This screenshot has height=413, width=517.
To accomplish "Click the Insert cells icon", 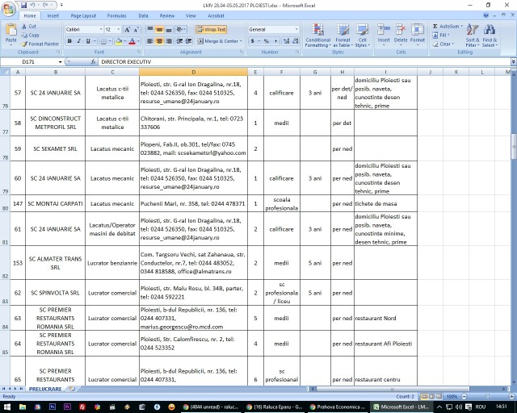I will click(384, 30).
